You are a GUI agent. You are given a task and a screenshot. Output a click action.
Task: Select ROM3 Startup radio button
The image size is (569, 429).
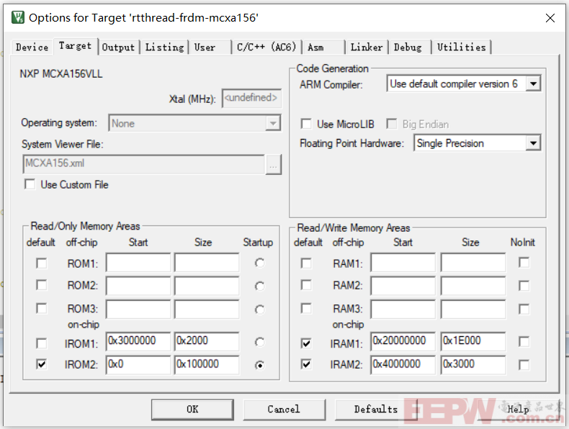259,310
